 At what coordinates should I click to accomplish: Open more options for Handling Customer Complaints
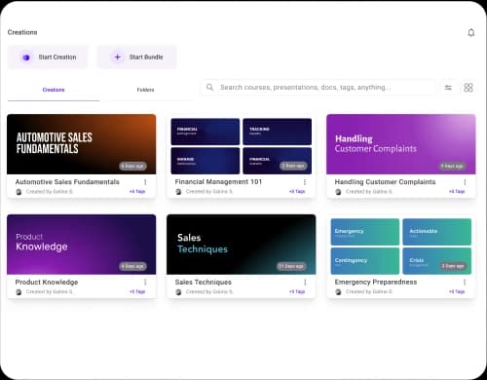pos(465,182)
